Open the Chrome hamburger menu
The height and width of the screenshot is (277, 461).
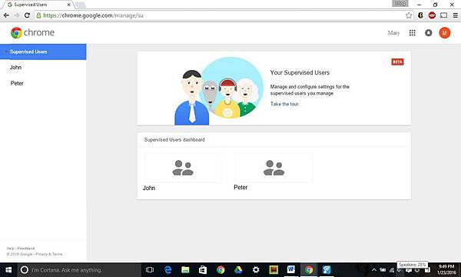[x=455, y=15]
